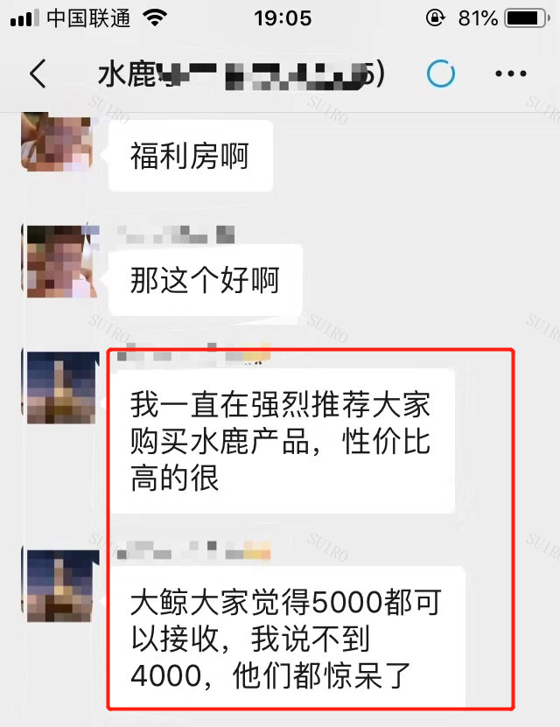560x727 pixels.
Task: Tap the 福利房啊 message bubble
Action: pyautogui.click(x=191, y=156)
